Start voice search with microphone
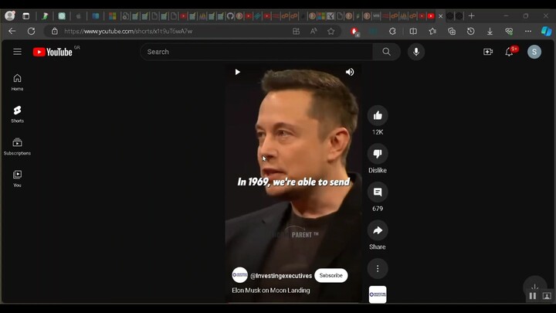 pos(416,52)
